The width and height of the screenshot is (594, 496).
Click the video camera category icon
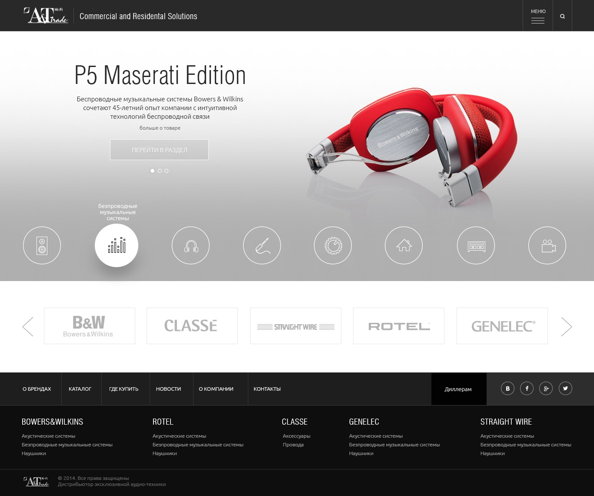click(x=547, y=245)
